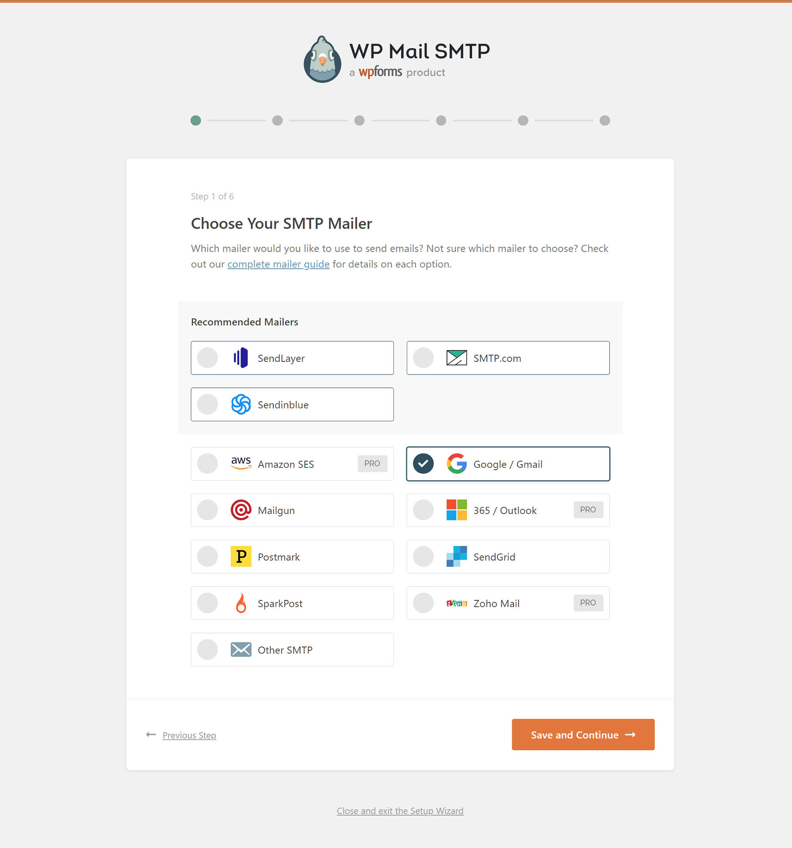Select the 365 / Outlook radio button
Image resolution: width=792 pixels, height=848 pixels.
click(423, 510)
